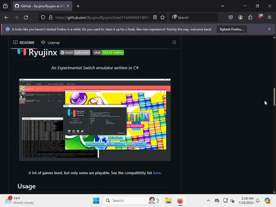Click the Firefox taskbar icon
Viewport: 276px width, 207px height.
pos(180,201)
